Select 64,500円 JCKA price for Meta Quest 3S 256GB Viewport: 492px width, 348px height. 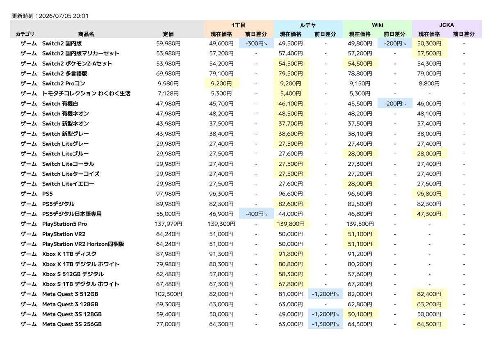point(430,324)
